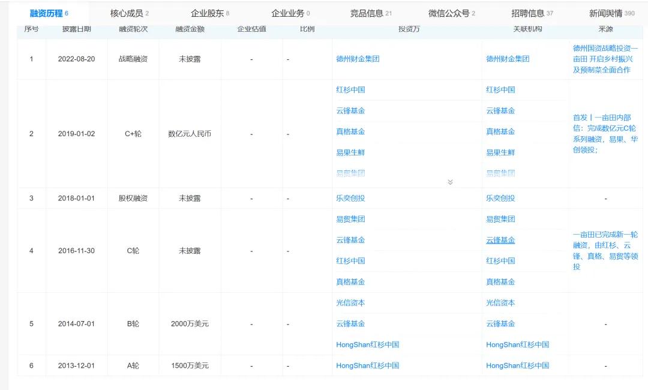Screen dimensions: 648x390
Task: Open 云锋基金 related institution in C+轮 row
Action: click(x=500, y=111)
